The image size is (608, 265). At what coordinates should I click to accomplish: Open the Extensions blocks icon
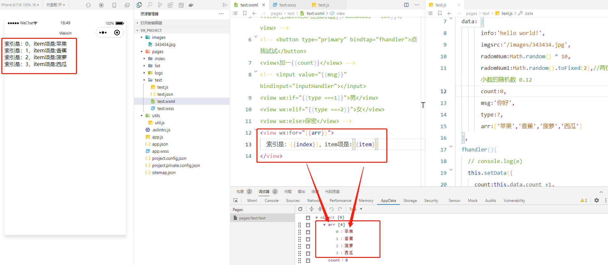tap(170, 5)
